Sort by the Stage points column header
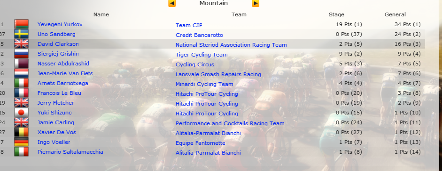 336,14
